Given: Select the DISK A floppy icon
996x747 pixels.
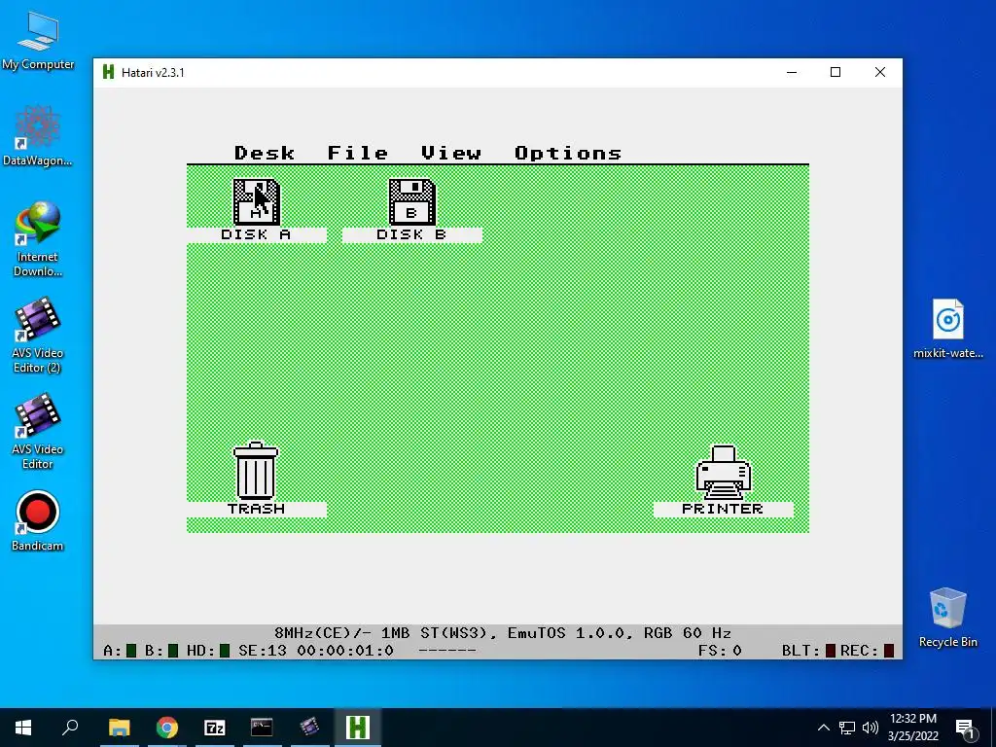Looking at the screenshot, I should [x=256, y=202].
